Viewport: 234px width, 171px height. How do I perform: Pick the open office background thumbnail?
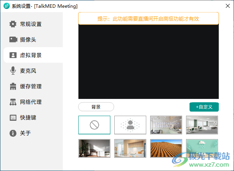(202, 125)
